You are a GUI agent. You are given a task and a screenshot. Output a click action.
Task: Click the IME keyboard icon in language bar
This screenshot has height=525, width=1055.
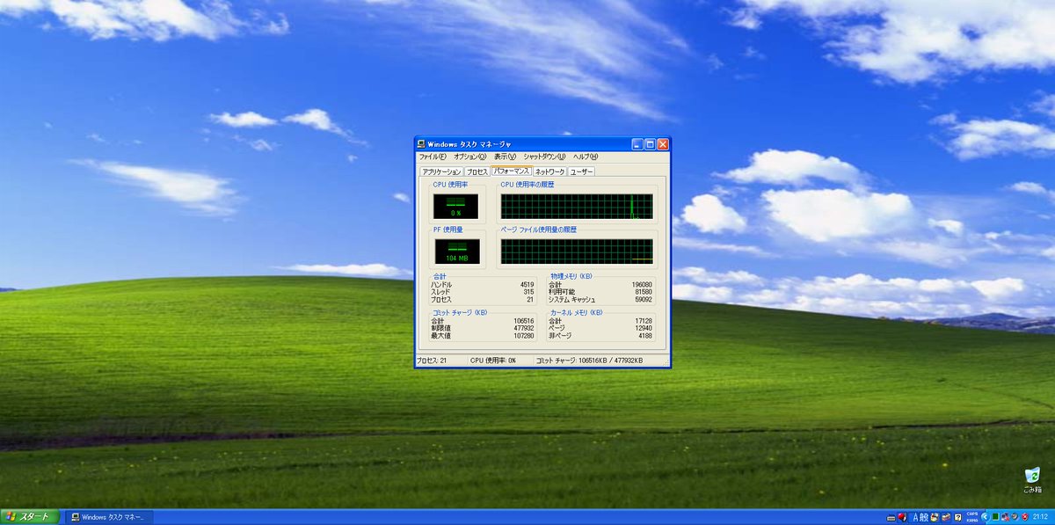pyautogui.click(x=891, y=517)
